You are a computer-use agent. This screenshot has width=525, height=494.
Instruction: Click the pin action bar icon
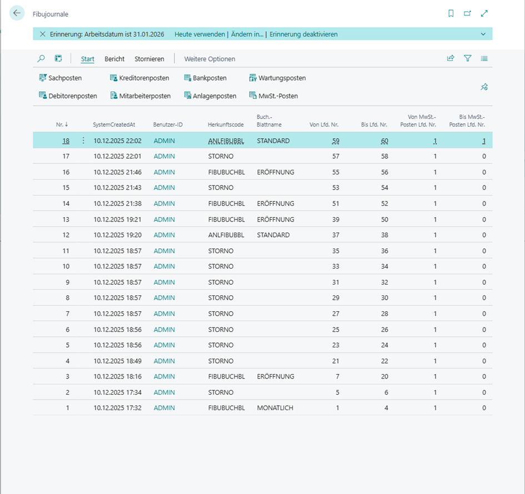(x=484, y=87)
